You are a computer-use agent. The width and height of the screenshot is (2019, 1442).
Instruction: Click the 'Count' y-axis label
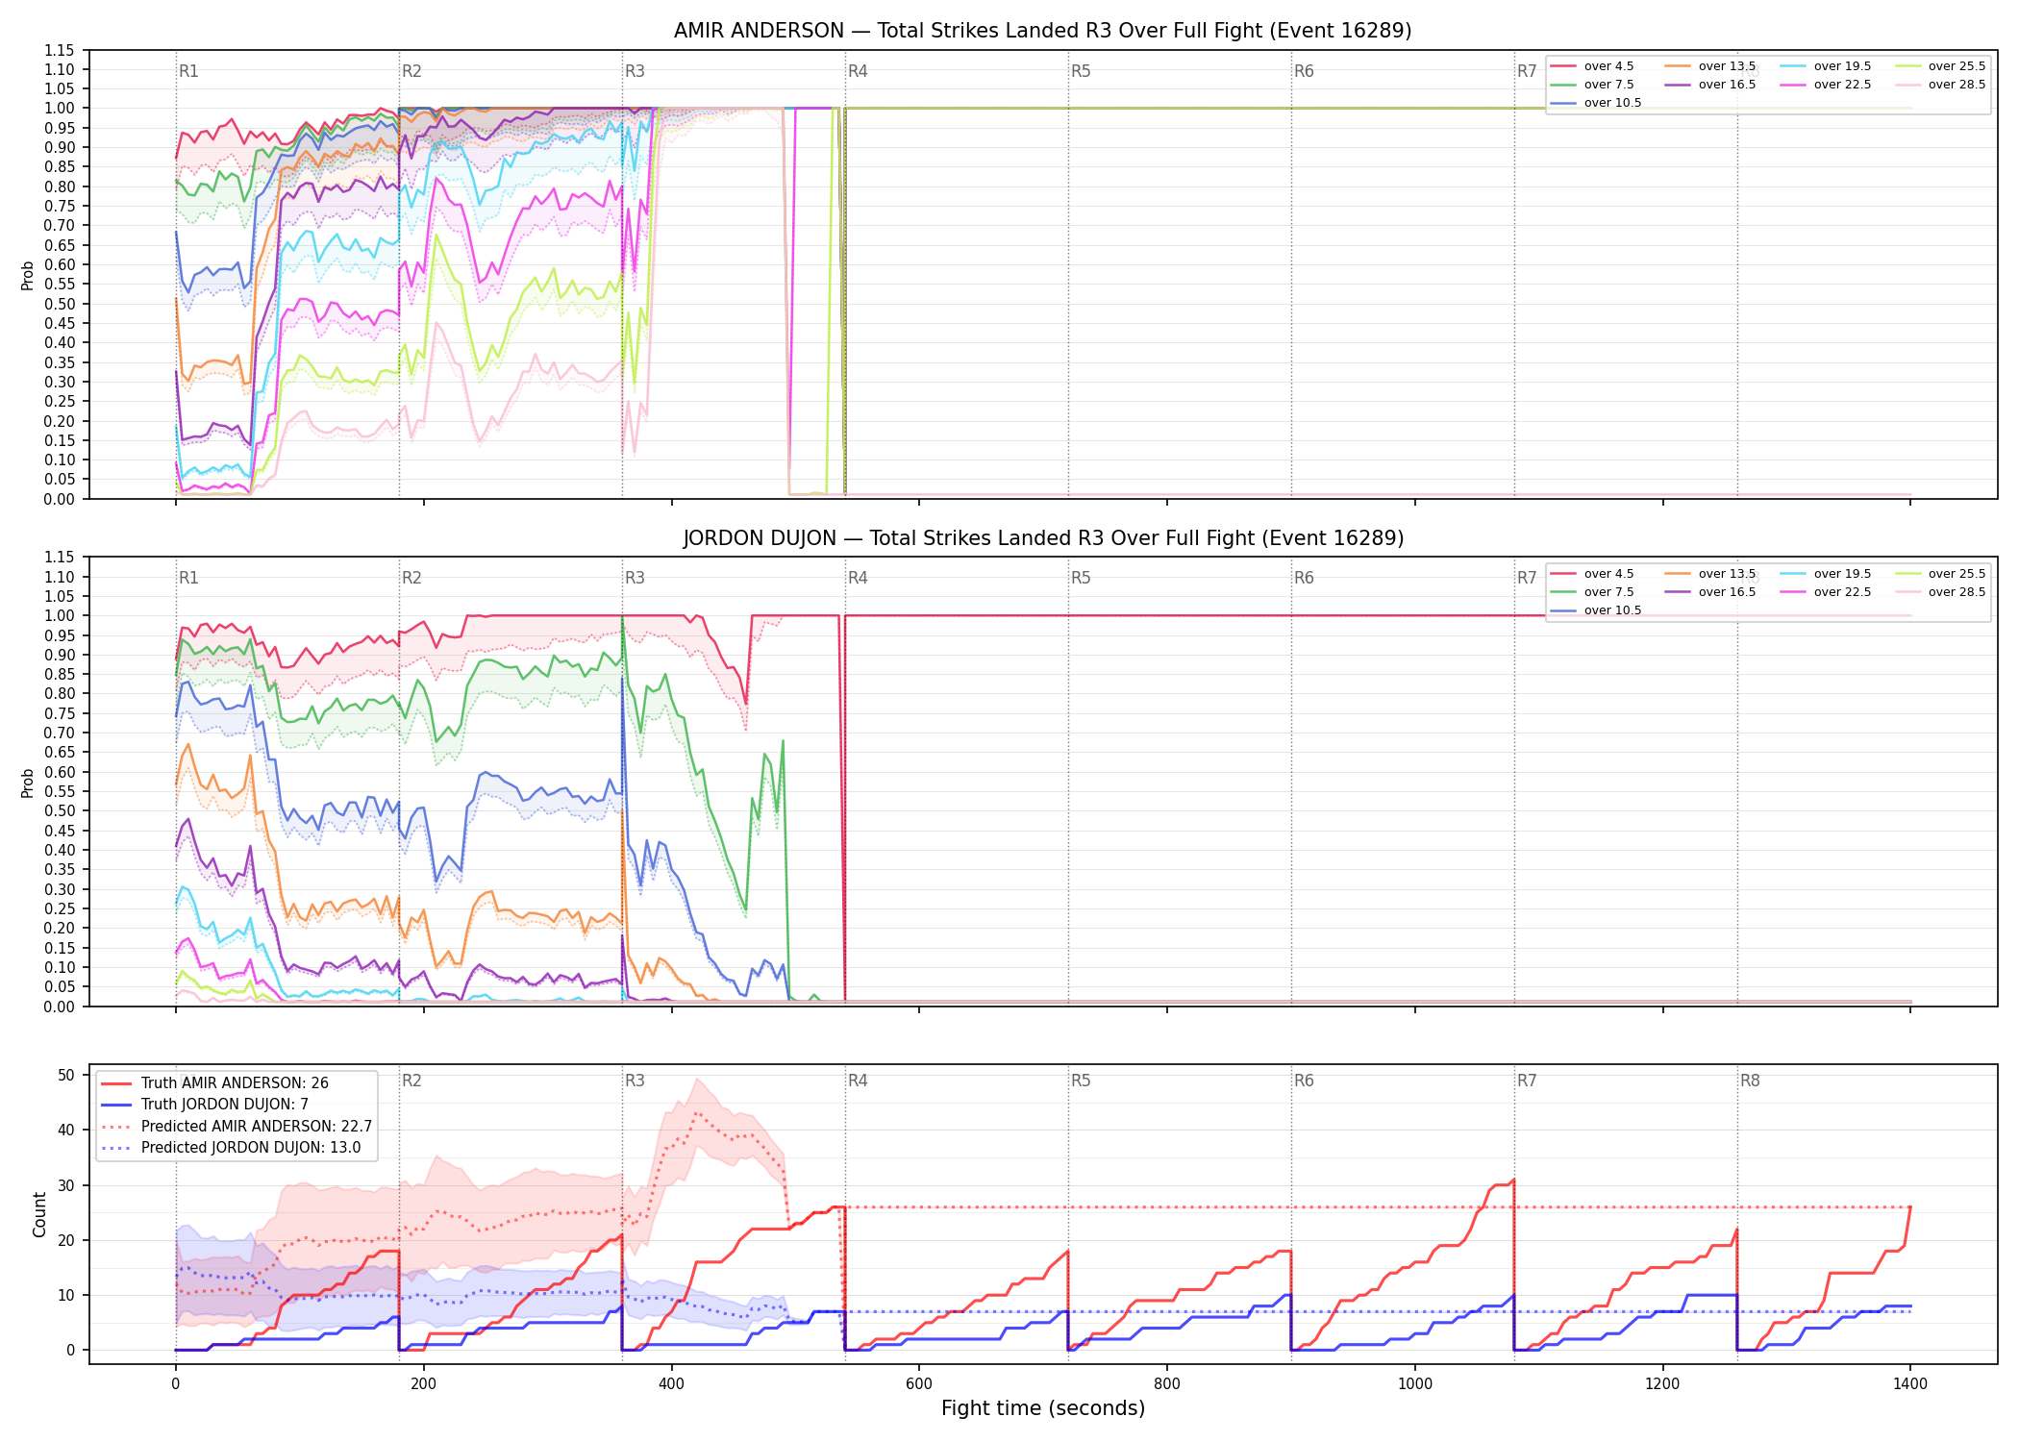coord(39,1214)
